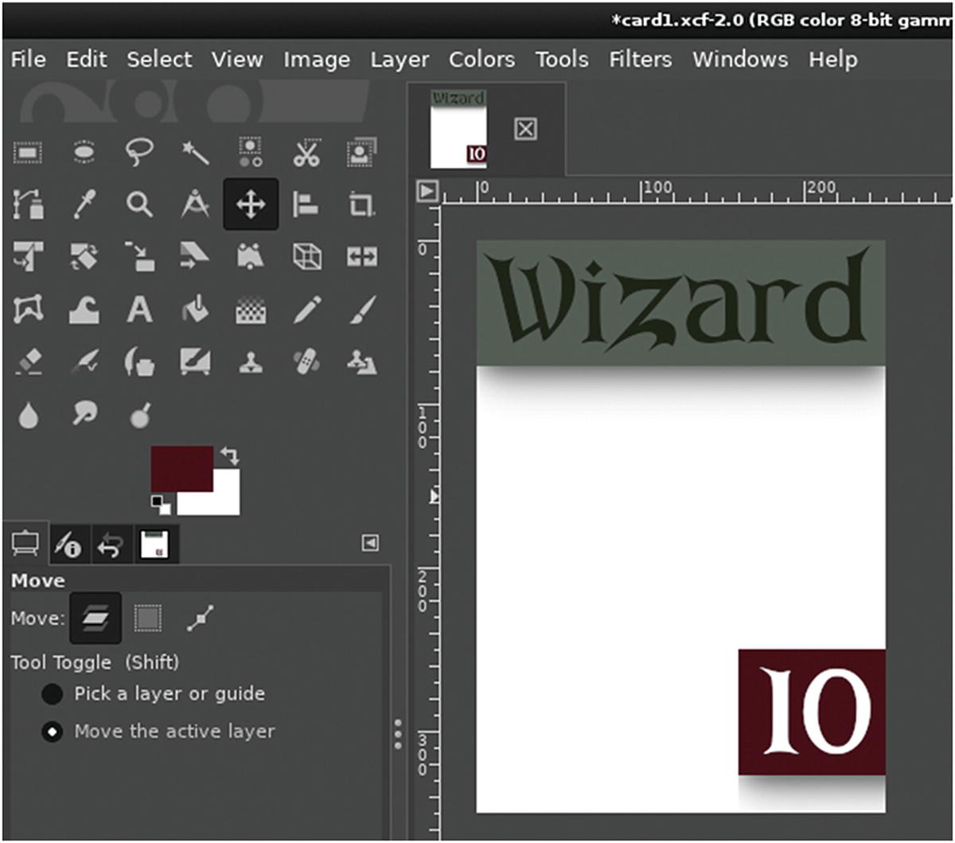Select the Select by Color tool

(251, 151)
